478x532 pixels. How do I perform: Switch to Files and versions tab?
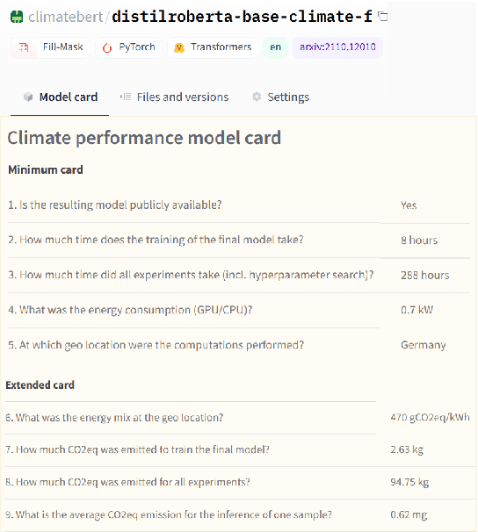[174, 97]
